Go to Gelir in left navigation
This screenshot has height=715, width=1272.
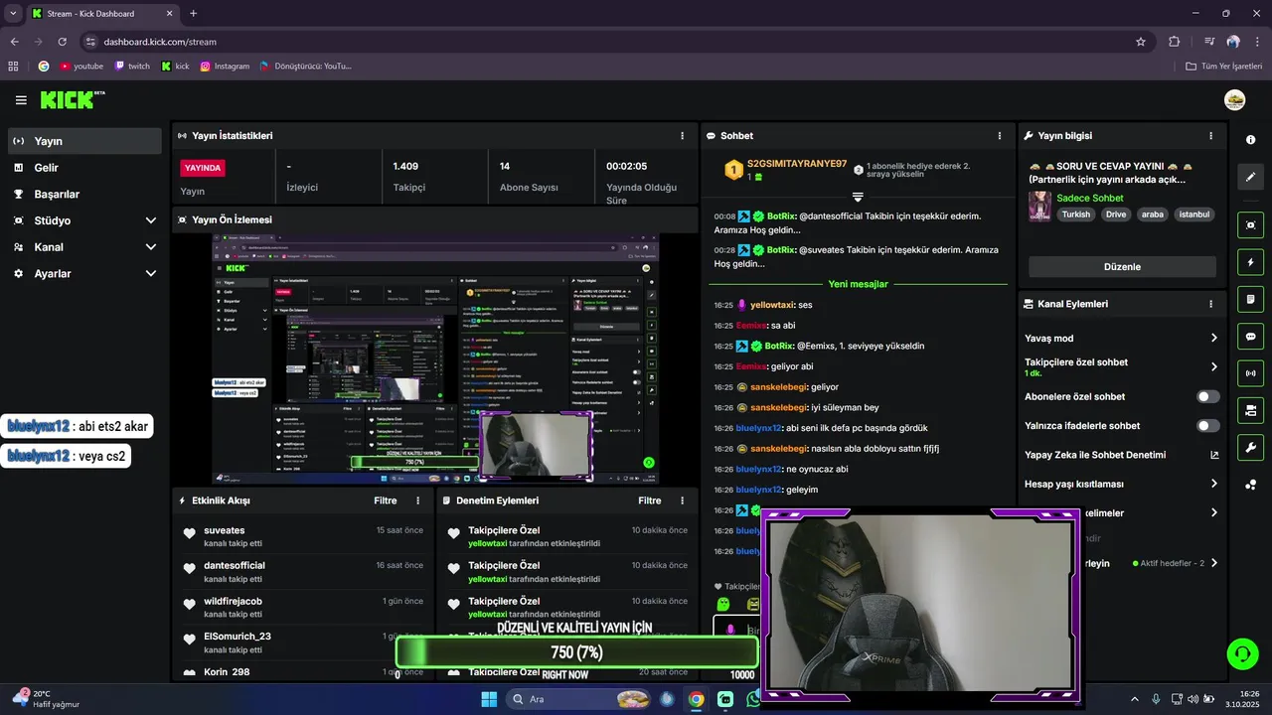click(85, 168)
